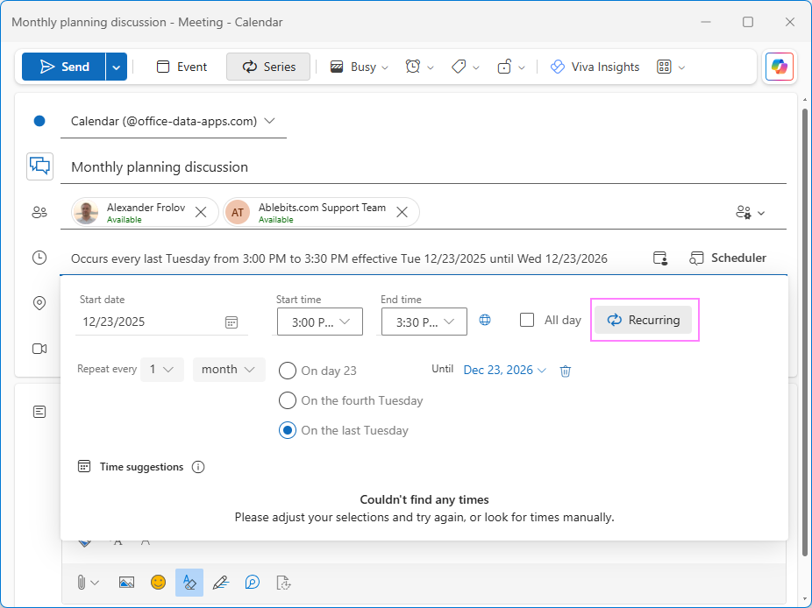The width and height of the screenshot is (812, 608).
Task: Switch to the Series tab
Action: pos(267,66)
